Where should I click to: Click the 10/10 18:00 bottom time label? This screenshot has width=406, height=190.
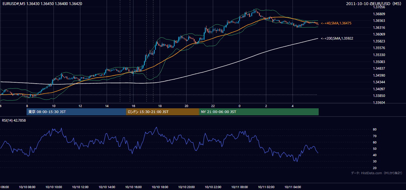click(160, 187)
